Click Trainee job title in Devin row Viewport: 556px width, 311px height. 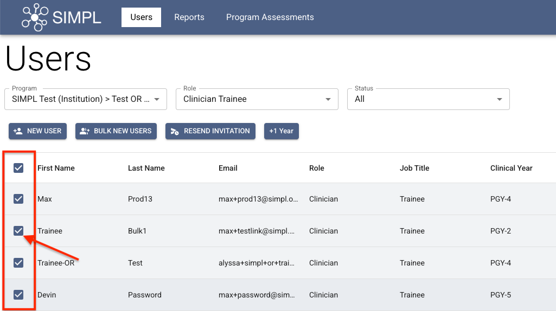(412, 295)
